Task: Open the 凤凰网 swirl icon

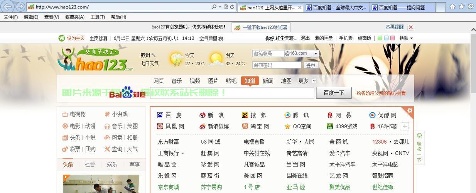Action: tap(160, 126)
